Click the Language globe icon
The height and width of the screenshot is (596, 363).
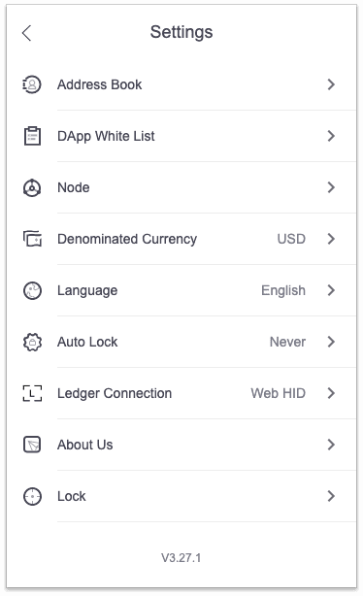point(32,291)
